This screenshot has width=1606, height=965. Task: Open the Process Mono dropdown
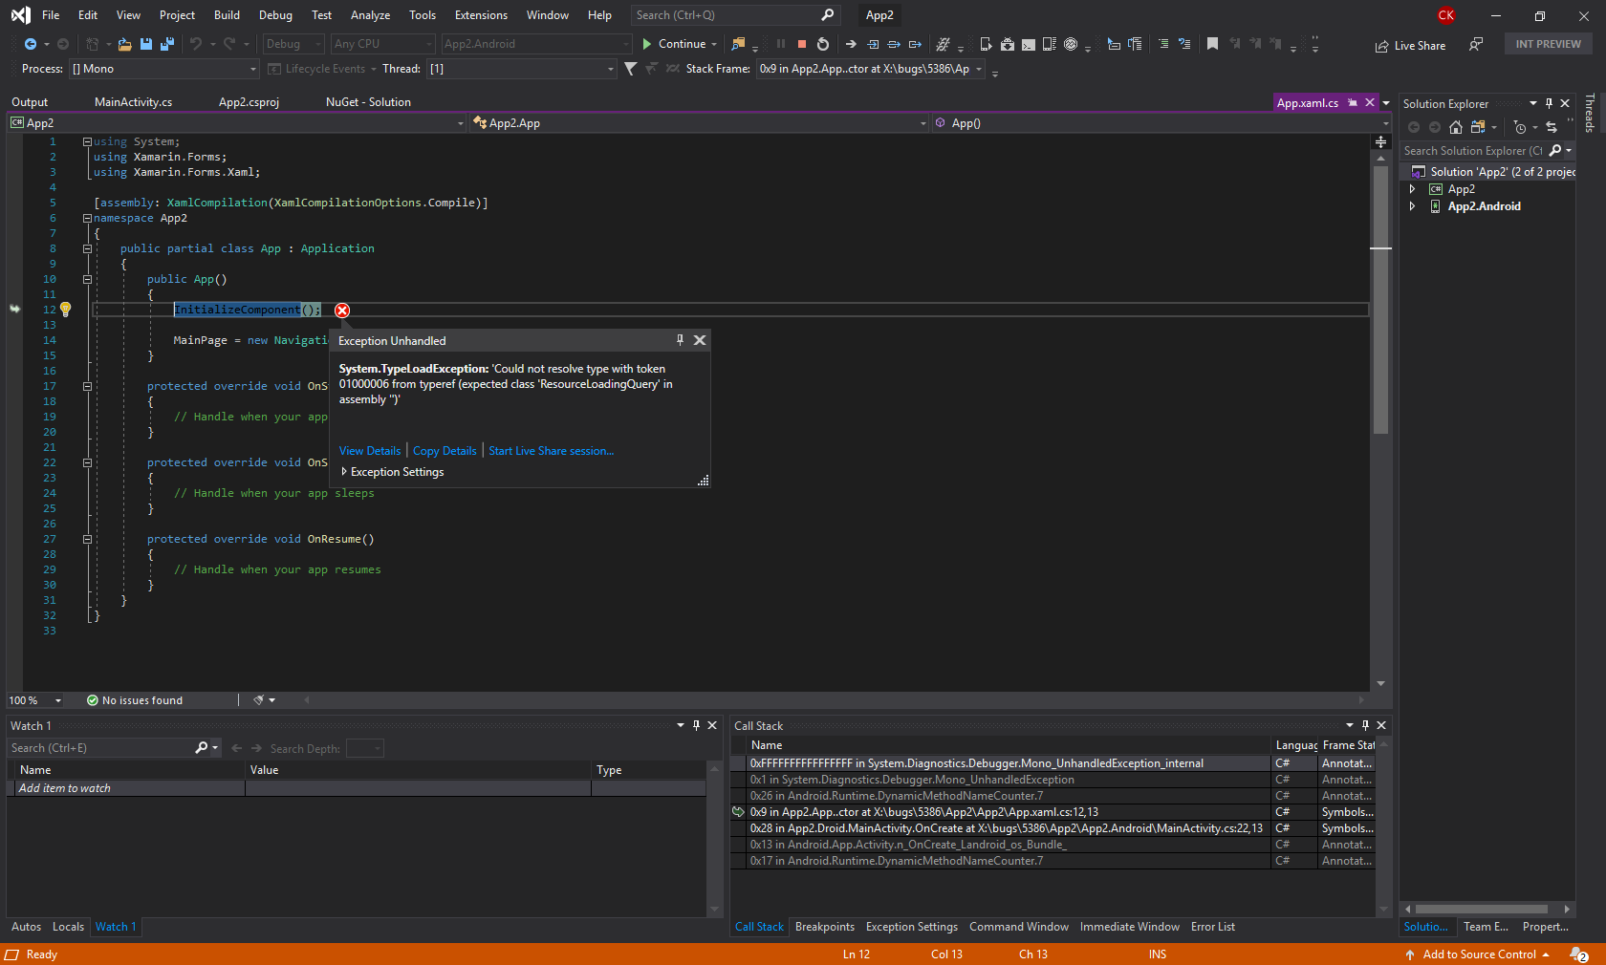pos(163,69)
